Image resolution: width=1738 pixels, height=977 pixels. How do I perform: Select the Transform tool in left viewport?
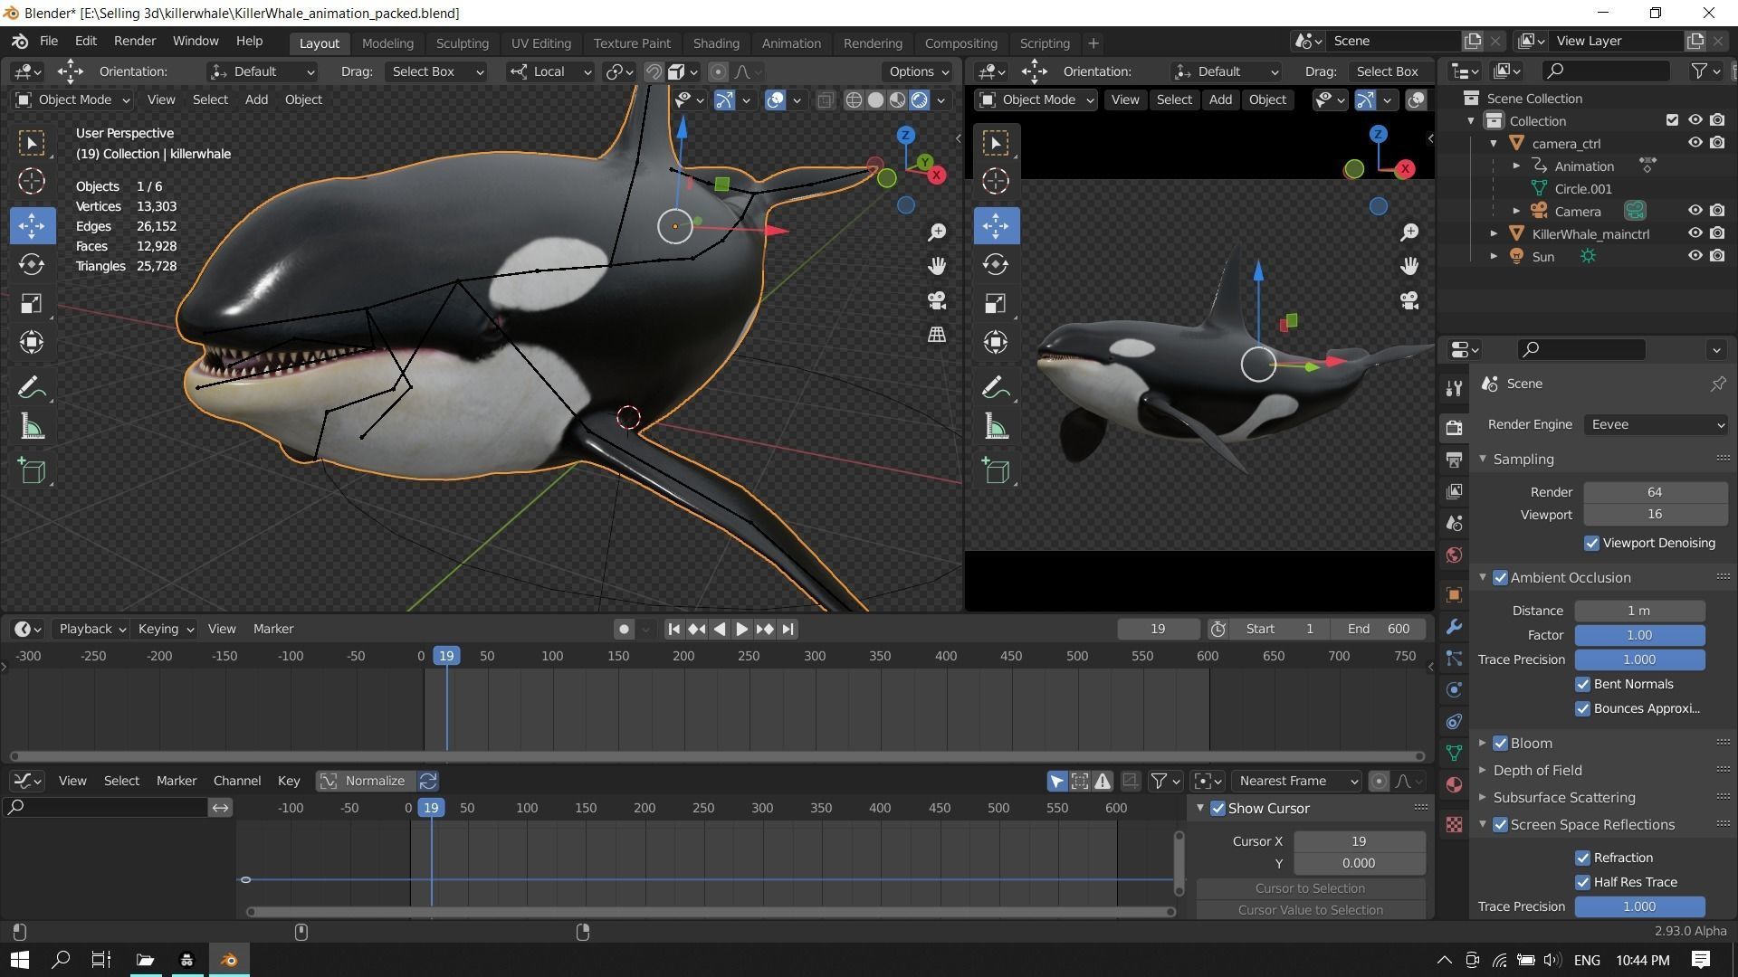pos(32,342)
